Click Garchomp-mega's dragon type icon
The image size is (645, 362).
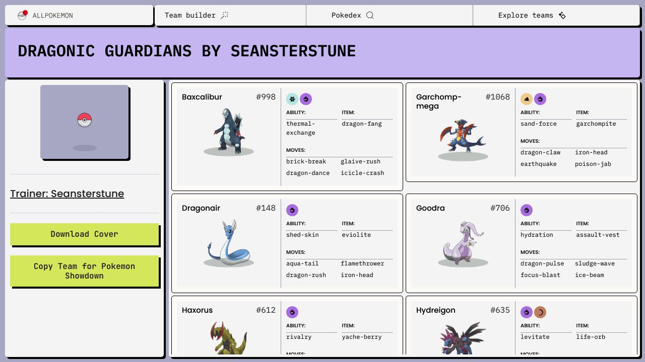point(540,99)
